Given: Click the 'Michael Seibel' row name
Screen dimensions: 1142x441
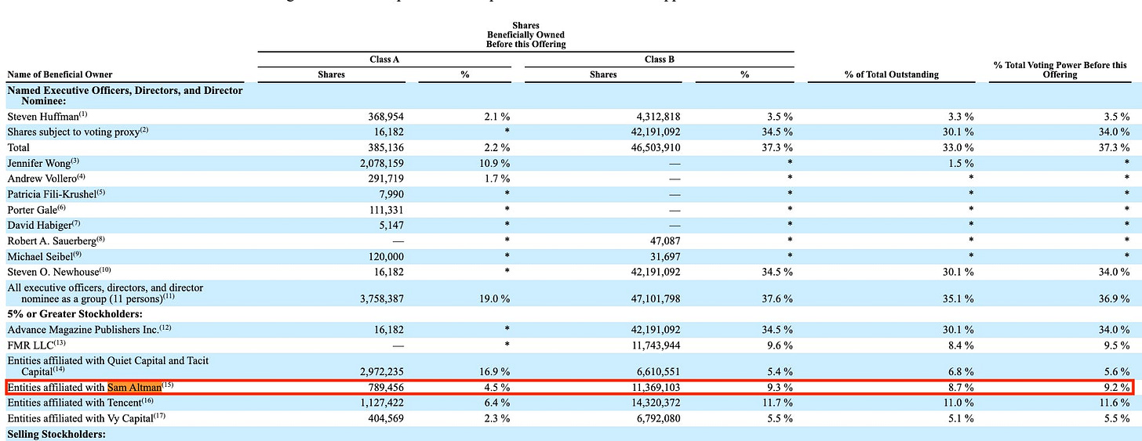Looking at the screenshot, I should (42, 256).
